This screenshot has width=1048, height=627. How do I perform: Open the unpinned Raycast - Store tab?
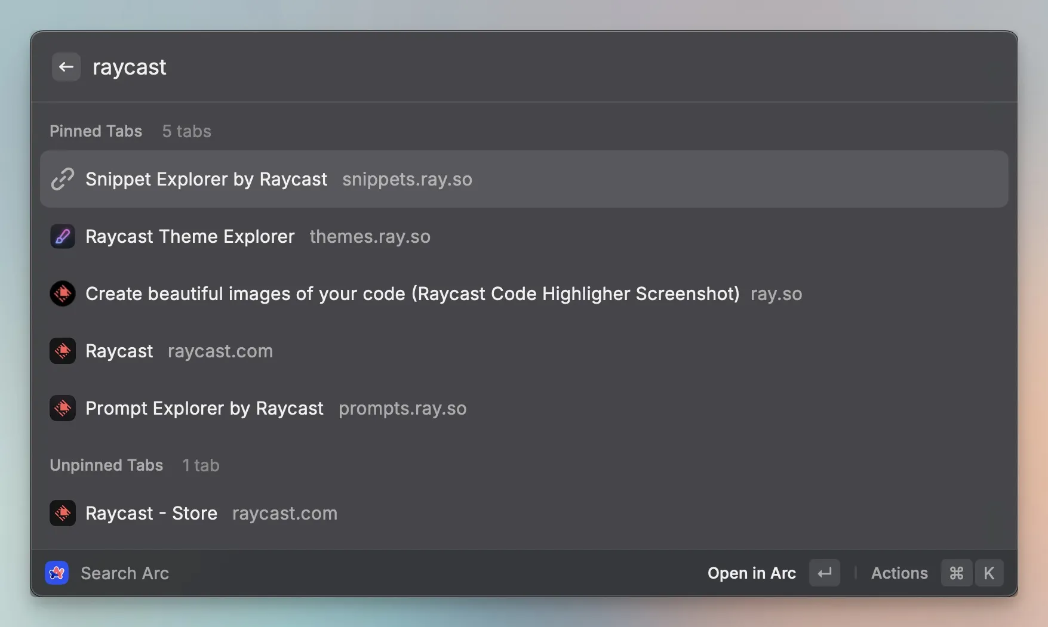pyautogui.click(x=151, y=513)
